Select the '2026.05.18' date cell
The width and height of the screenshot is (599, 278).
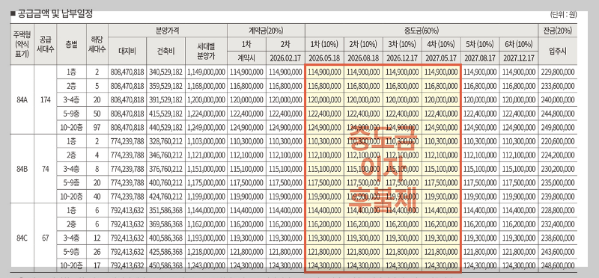(324, 58)
